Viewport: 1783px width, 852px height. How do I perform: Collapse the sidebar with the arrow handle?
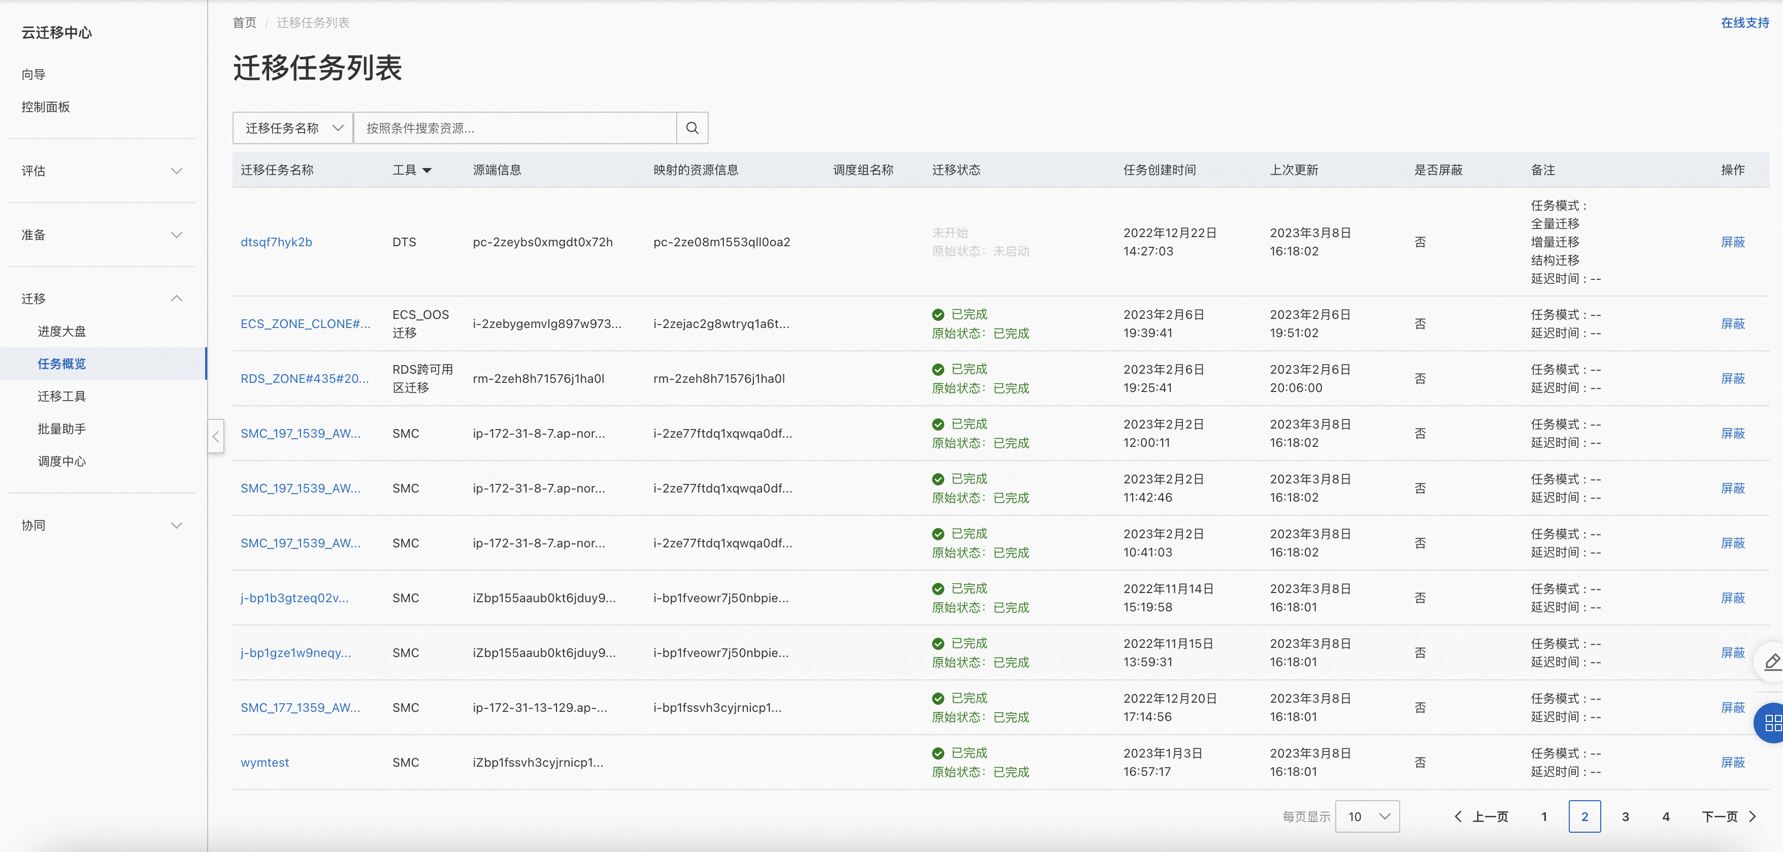click(215, 436)
